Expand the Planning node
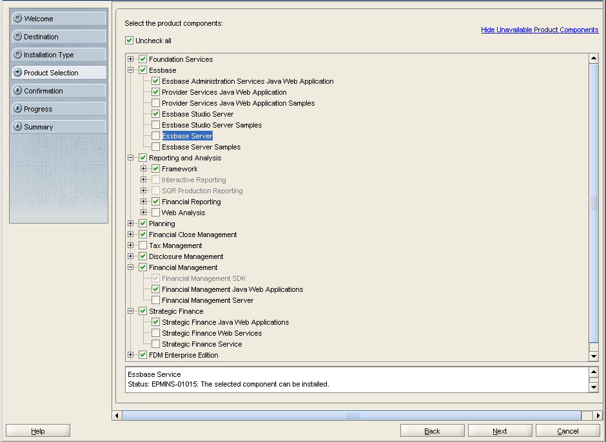This screenshot has height=442, width=606. (x=131, y=224)
